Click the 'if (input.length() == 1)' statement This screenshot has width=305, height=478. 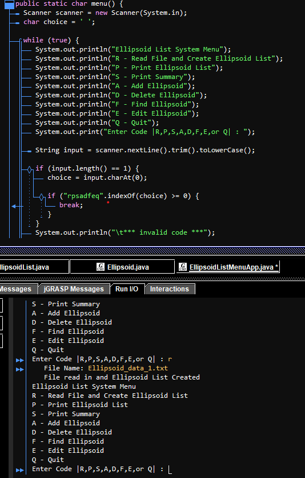tap(87, 168)
